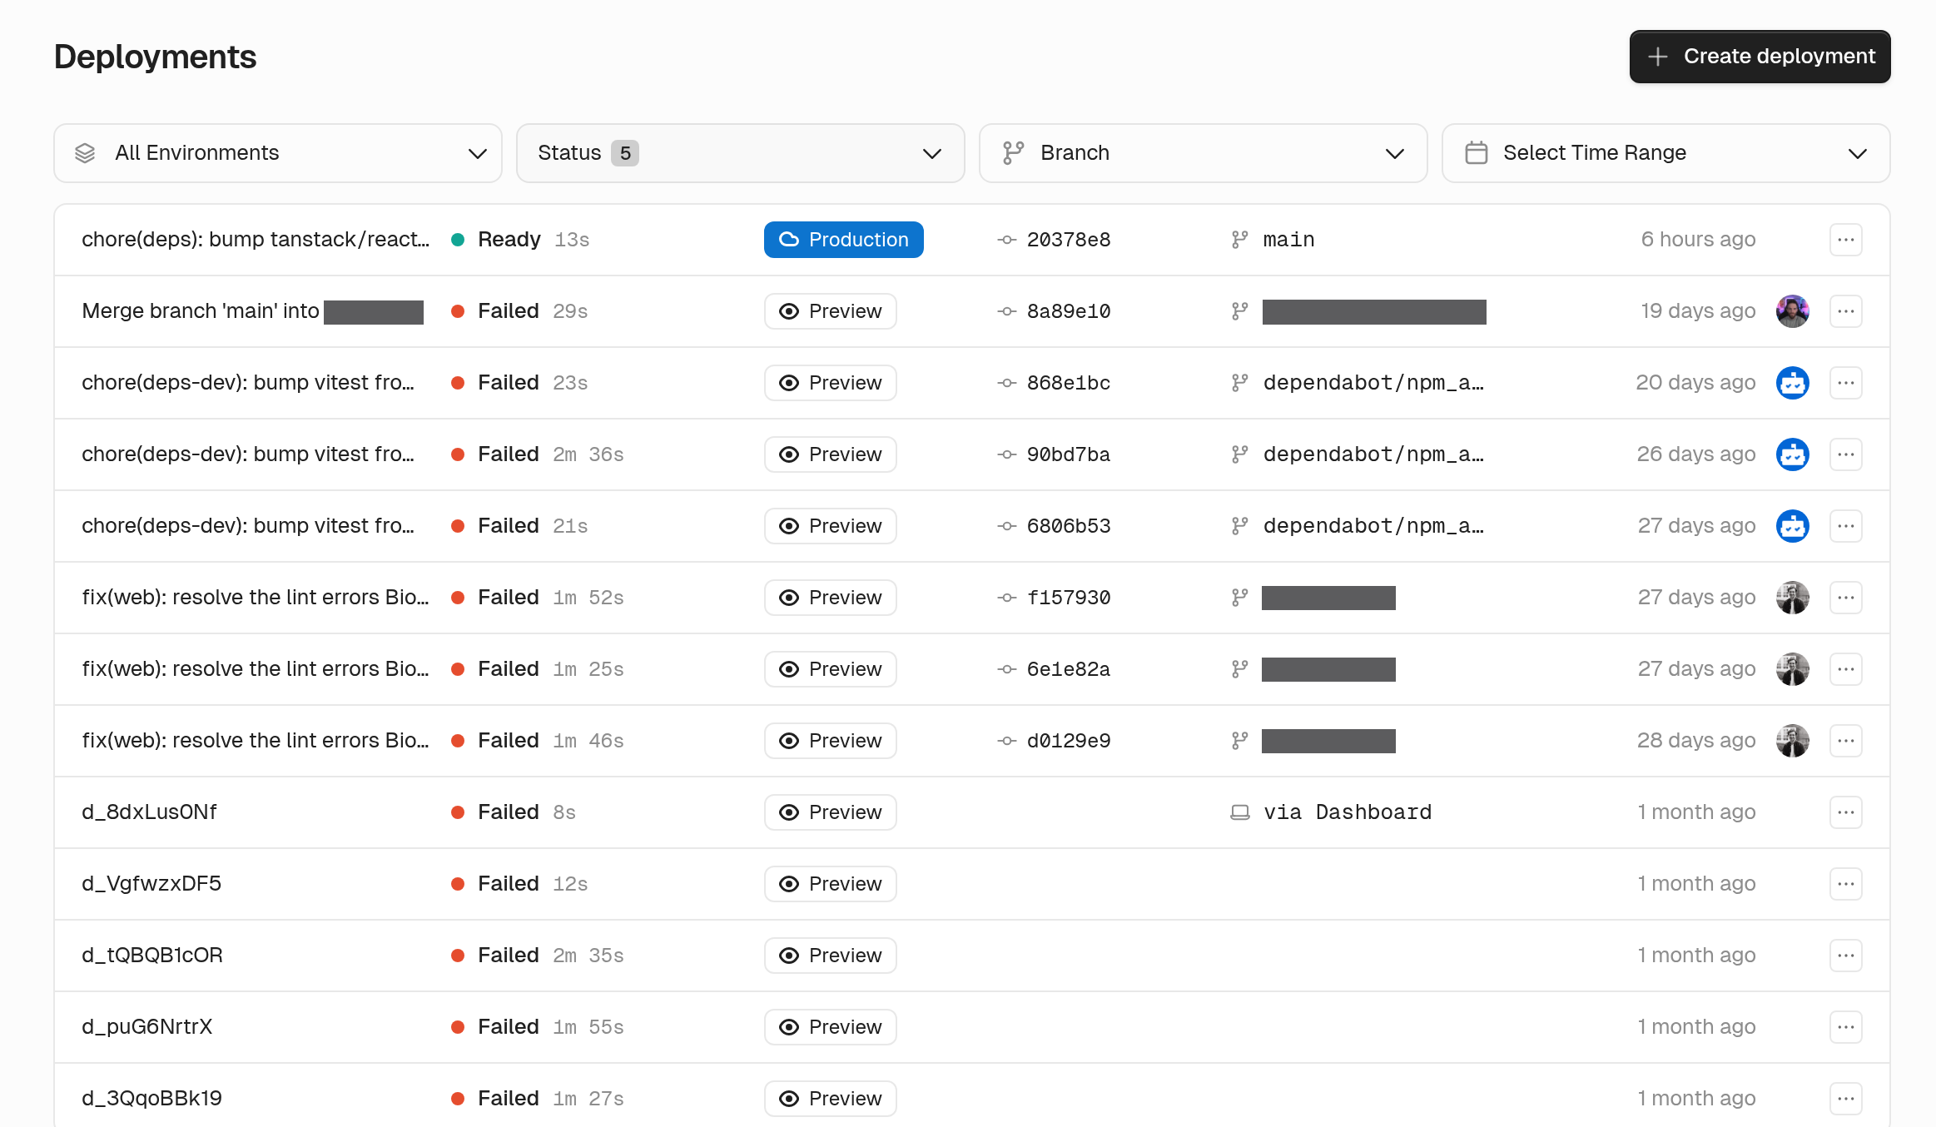Open commit 90bd7ba
Image resolution: width=1936 pixels, height=1127 pixels.
click(x=1068, y=454)
